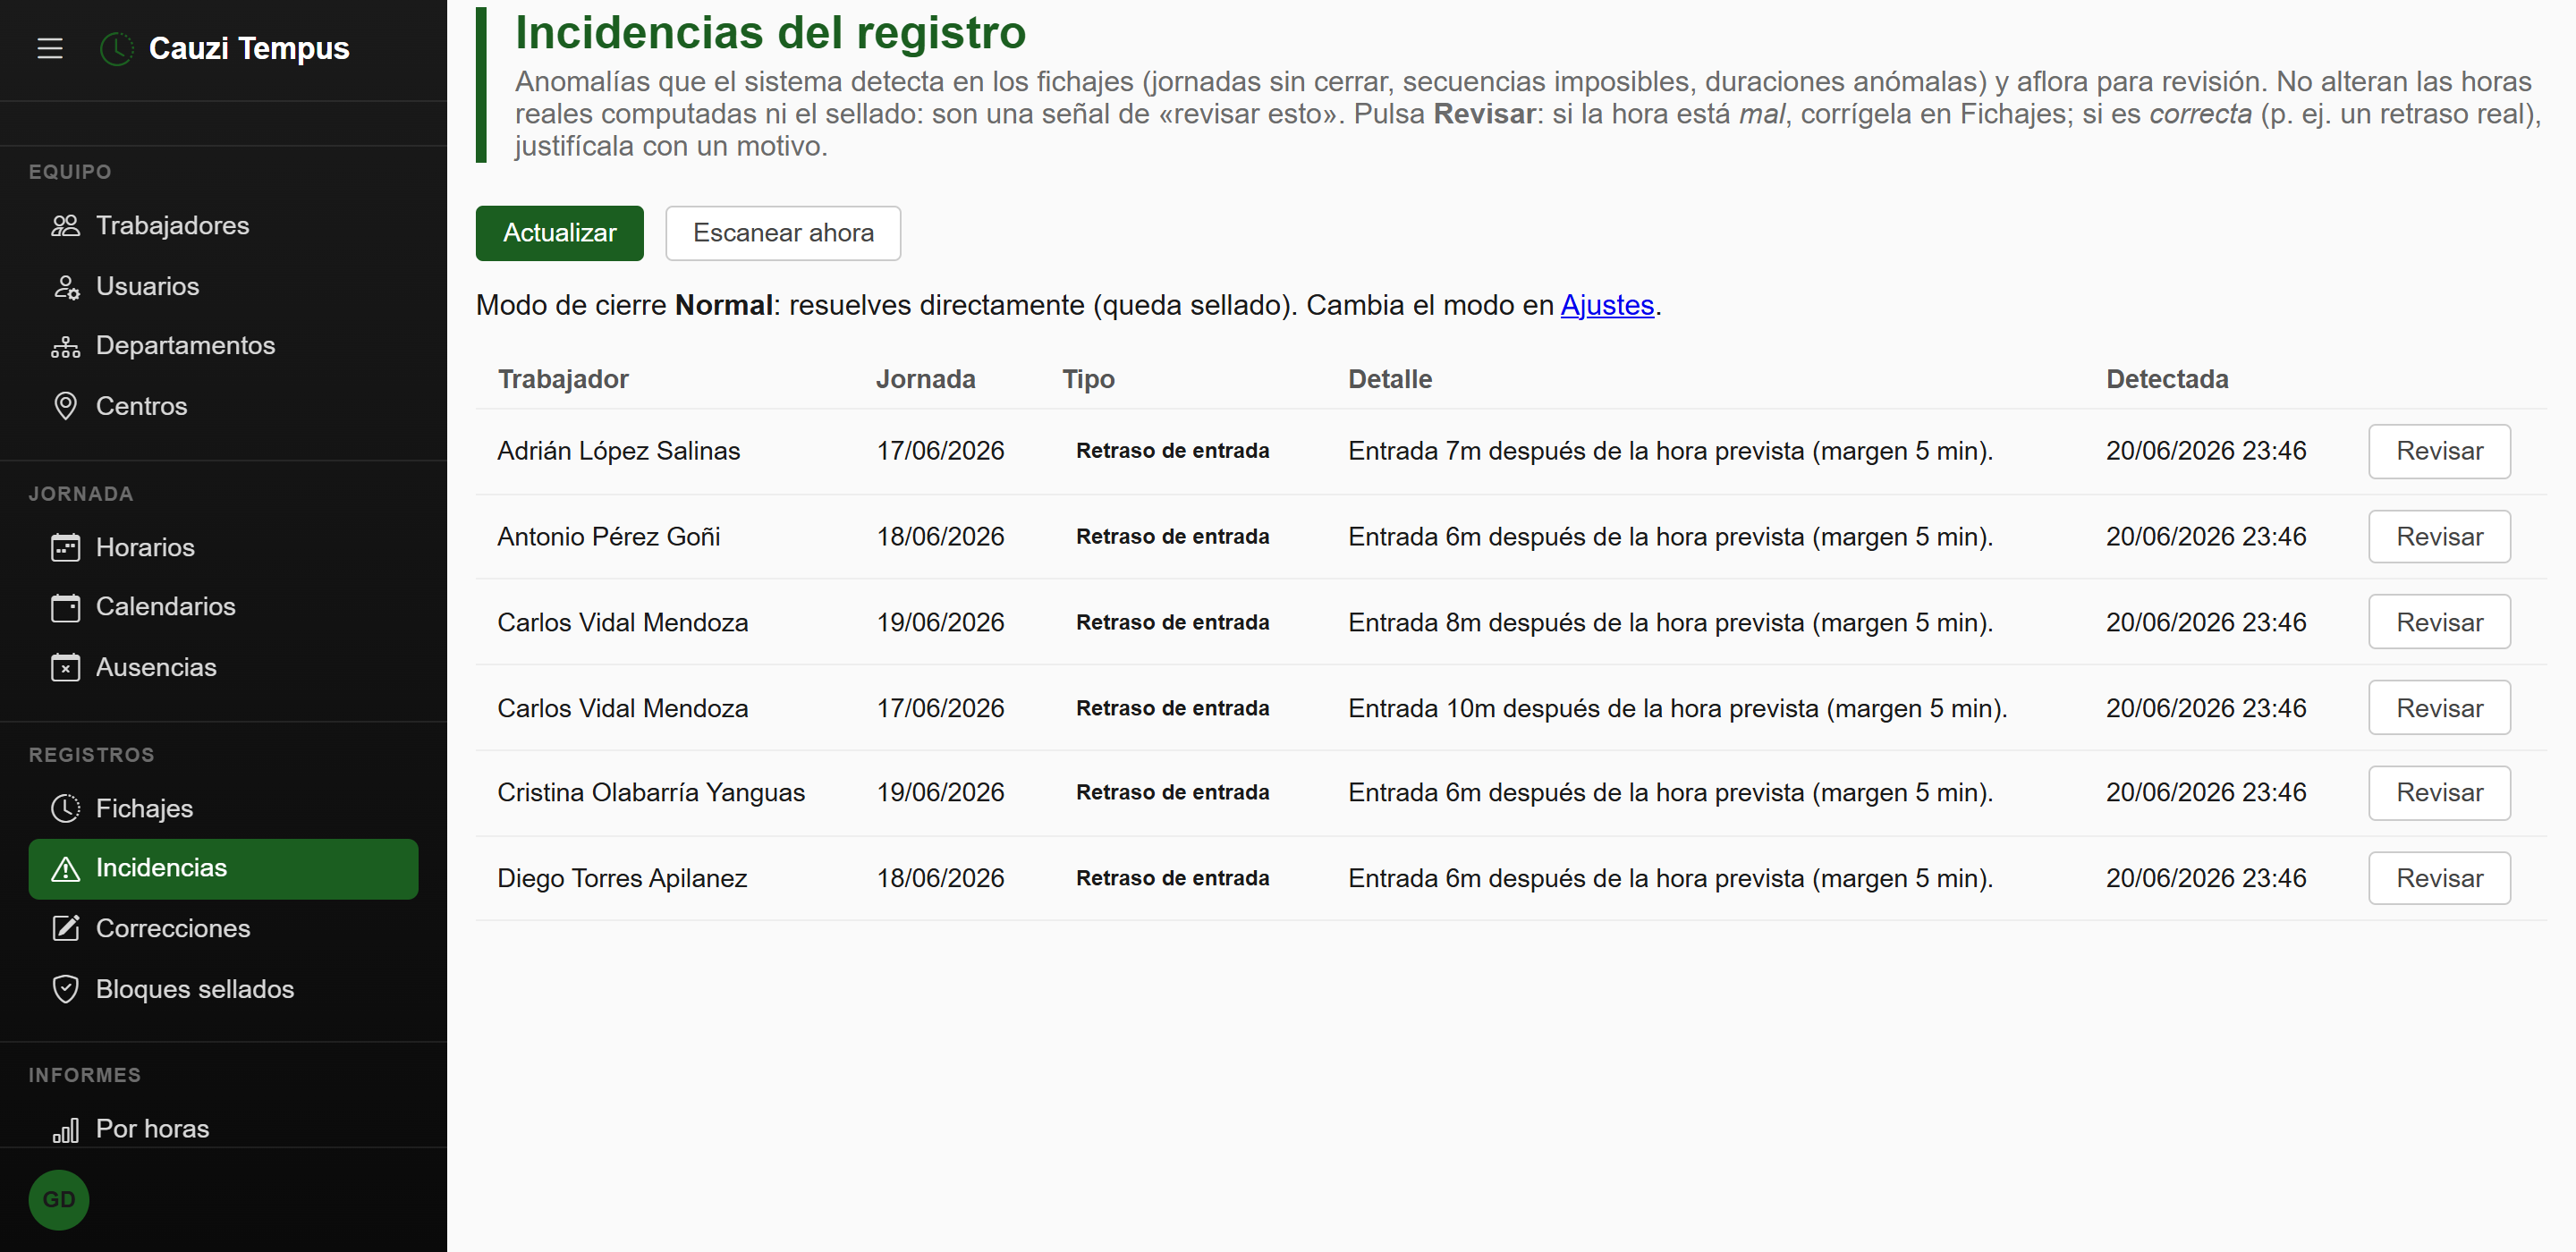
Task: Open the GD user avatar
Action: pyautogui.click(x=59, y=1200)
